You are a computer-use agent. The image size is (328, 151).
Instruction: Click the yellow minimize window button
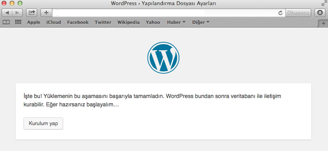tap(12, 3)
